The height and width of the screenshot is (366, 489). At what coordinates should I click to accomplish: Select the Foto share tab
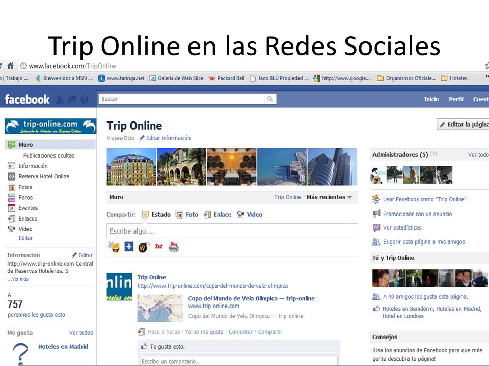pyautogui.click(x=187, y=215)
